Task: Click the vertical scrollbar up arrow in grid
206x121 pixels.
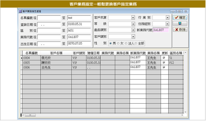Action: [186, 53]
